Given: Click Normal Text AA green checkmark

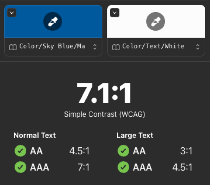Looking at the screenshot, I should click(20, 151).
